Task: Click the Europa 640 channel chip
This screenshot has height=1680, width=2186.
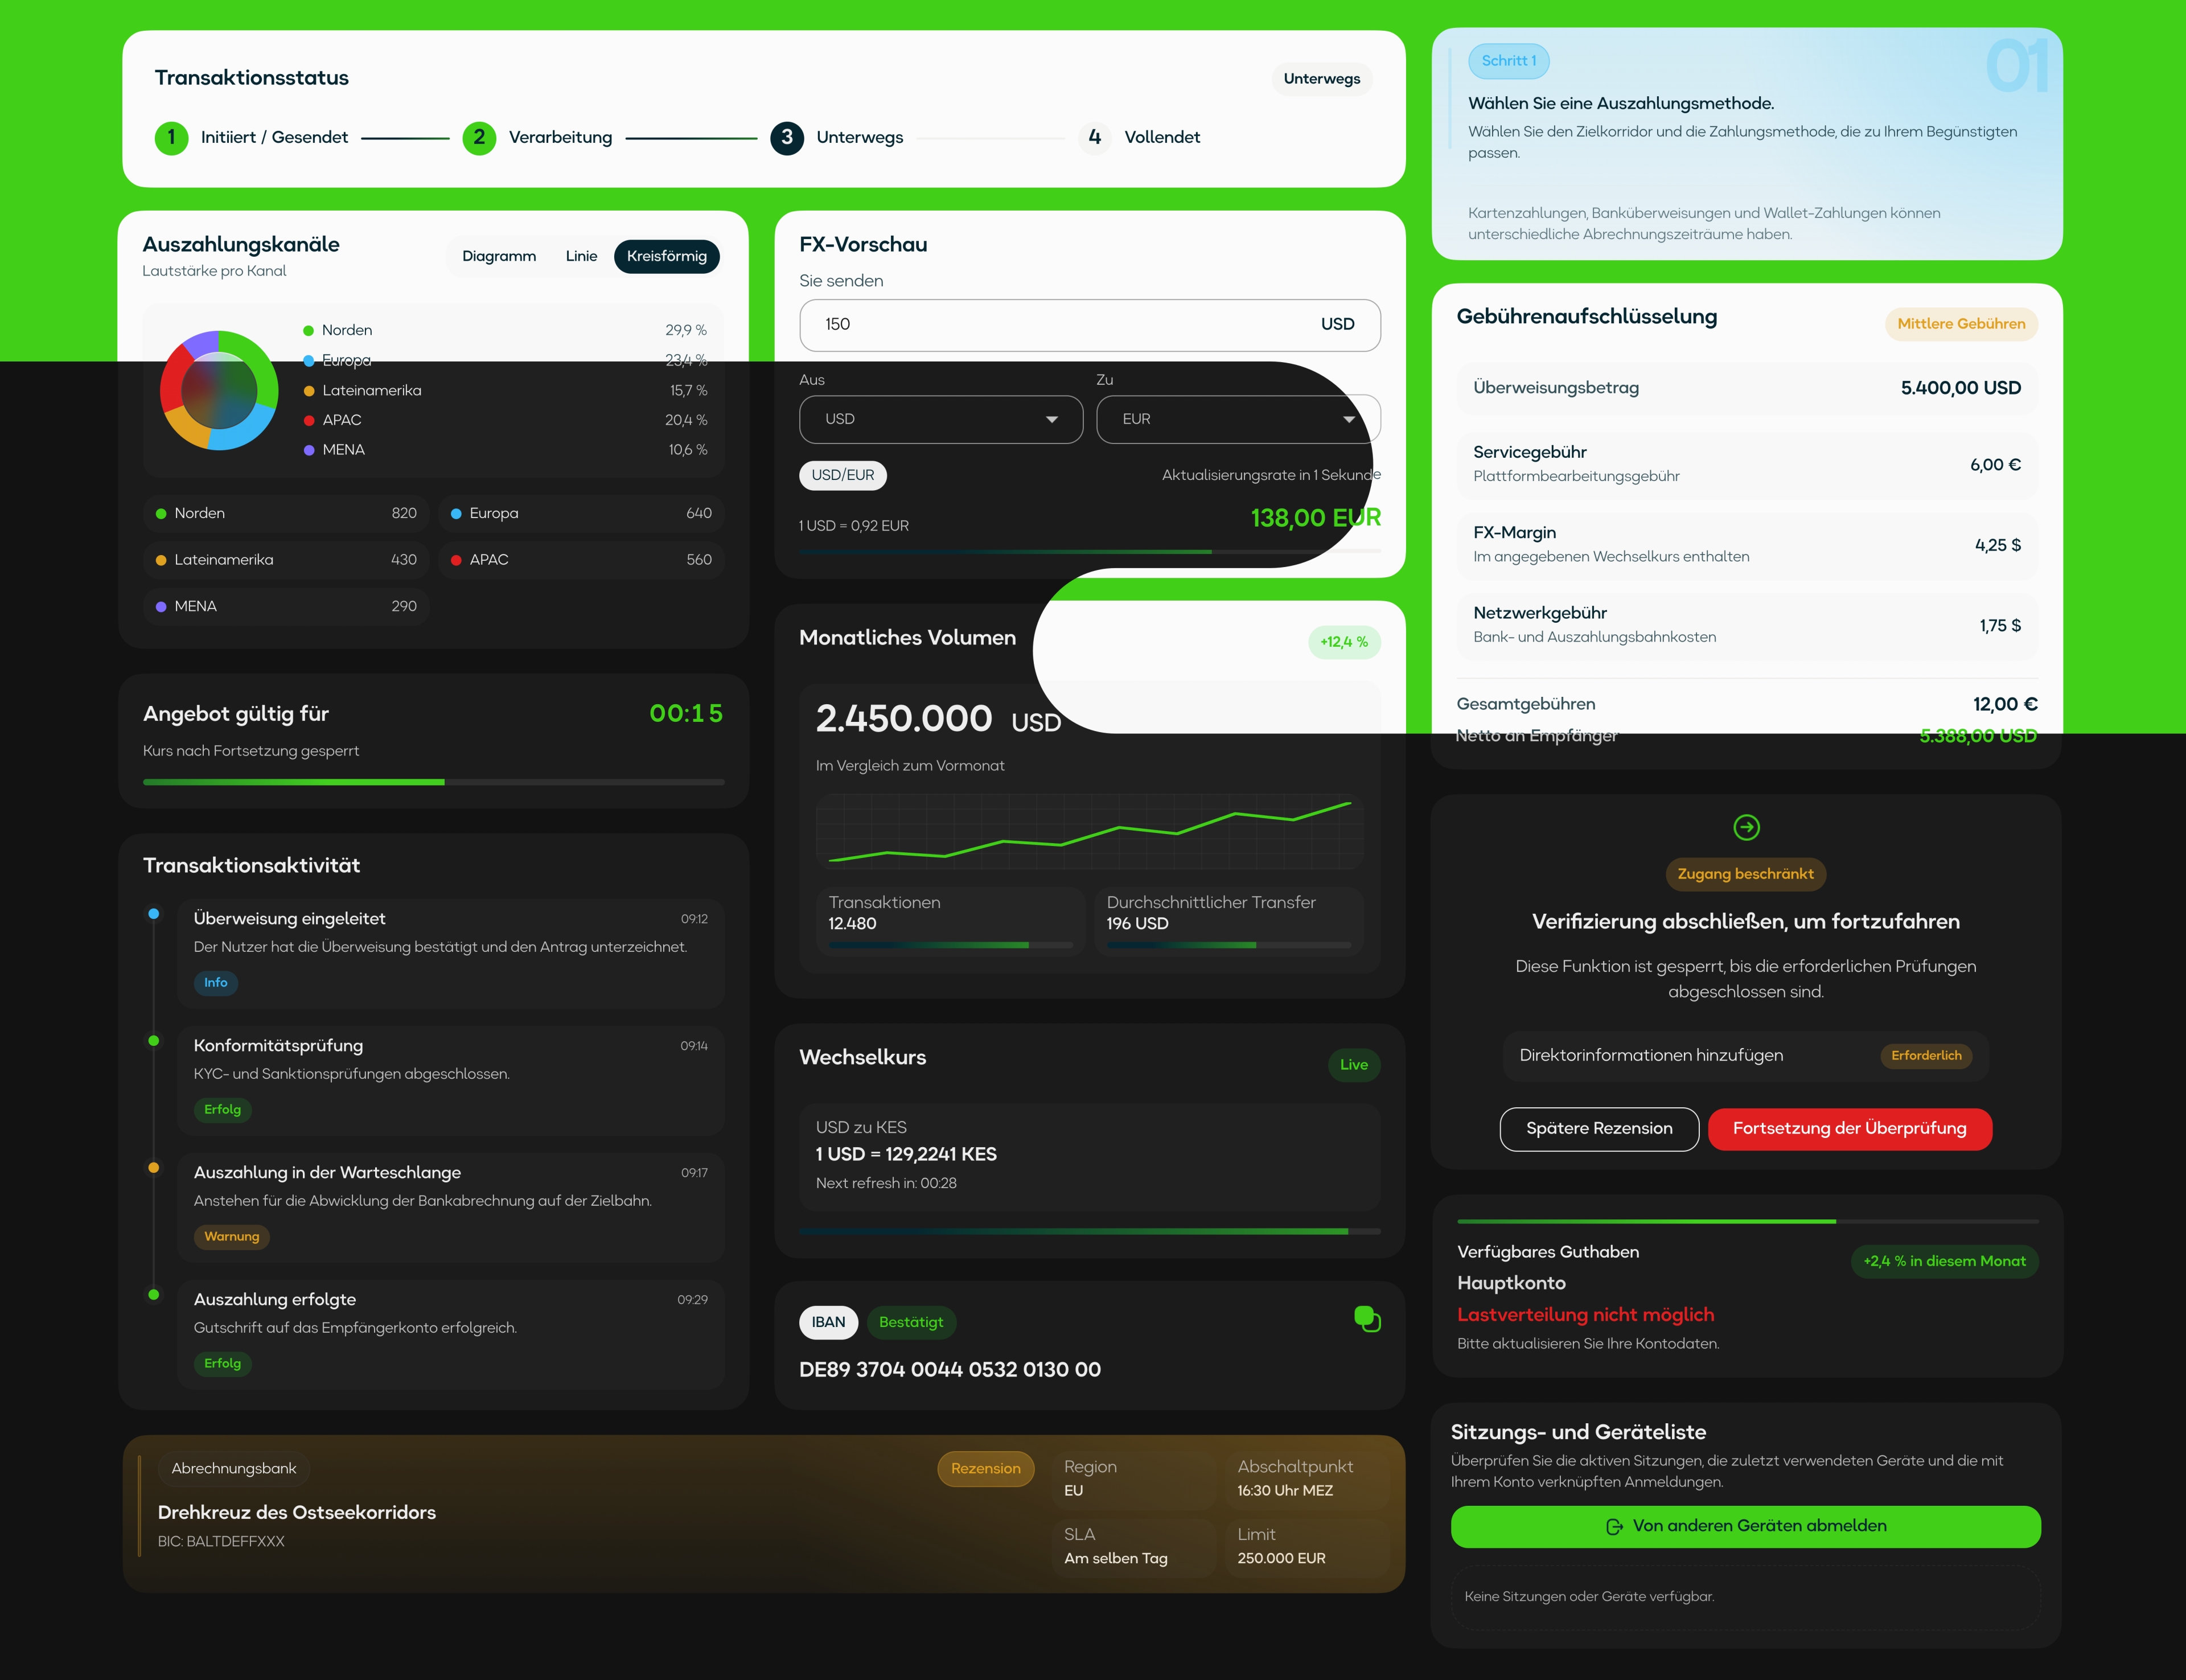Action: click(x=581, y=514)
